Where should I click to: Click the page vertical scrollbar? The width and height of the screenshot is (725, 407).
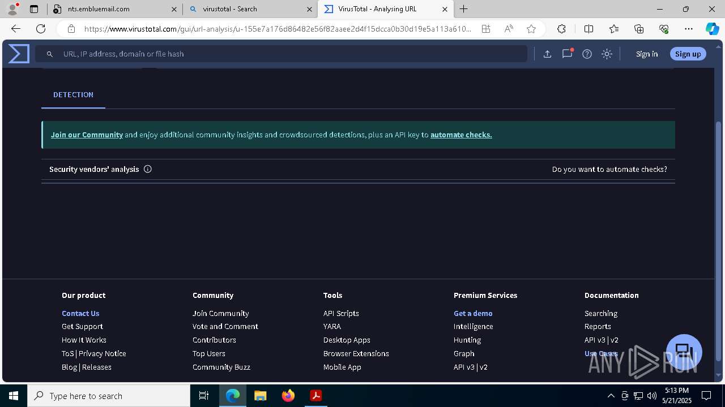pyautogui.click(x=719, y=241)
